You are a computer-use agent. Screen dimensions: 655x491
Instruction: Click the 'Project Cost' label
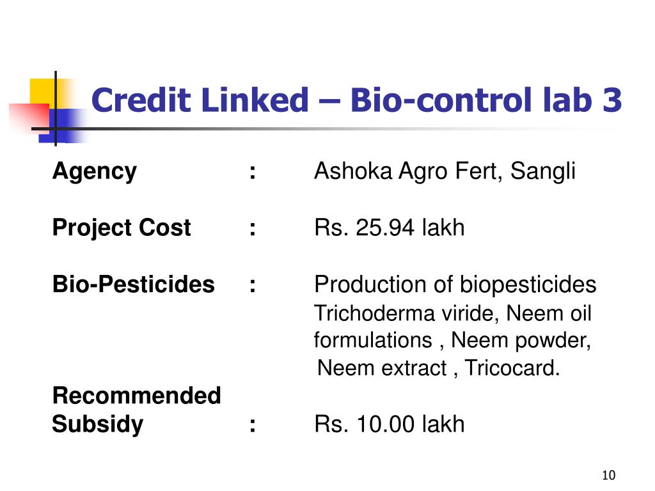coord(122,228)
